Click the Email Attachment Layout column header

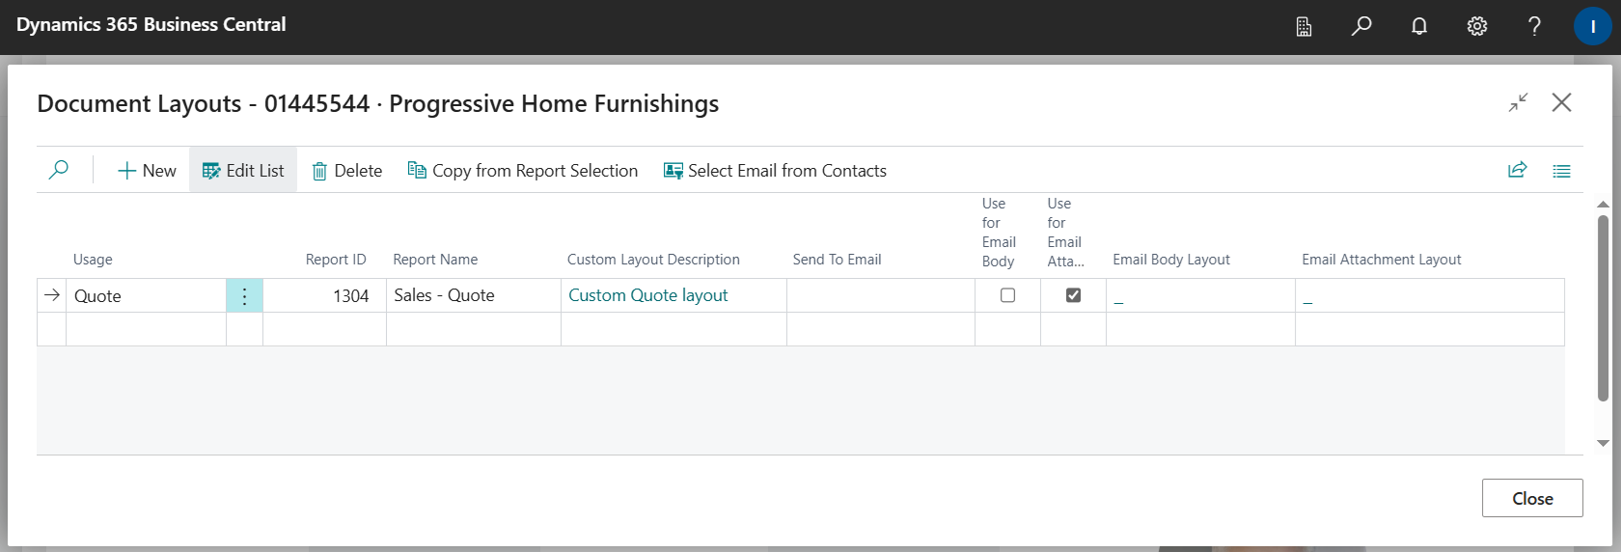click(x=1381, y=260)
